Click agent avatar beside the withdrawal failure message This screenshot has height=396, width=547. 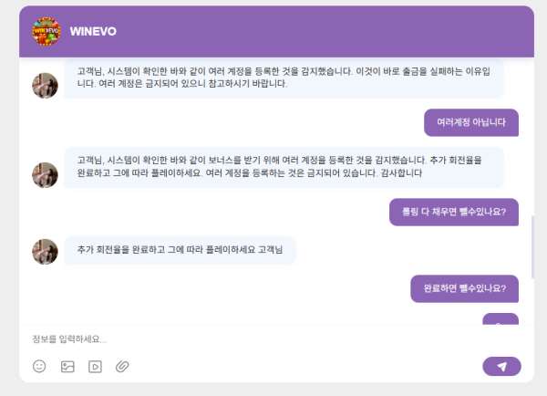pos(45,85)
